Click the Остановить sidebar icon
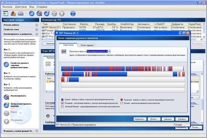The image size is (207, 138). [6, 121]
